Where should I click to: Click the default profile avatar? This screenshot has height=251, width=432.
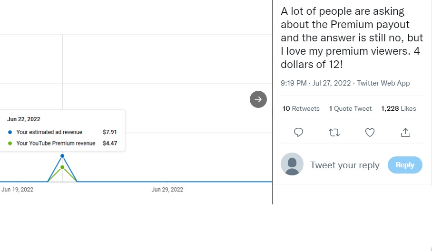click(292, 164)
